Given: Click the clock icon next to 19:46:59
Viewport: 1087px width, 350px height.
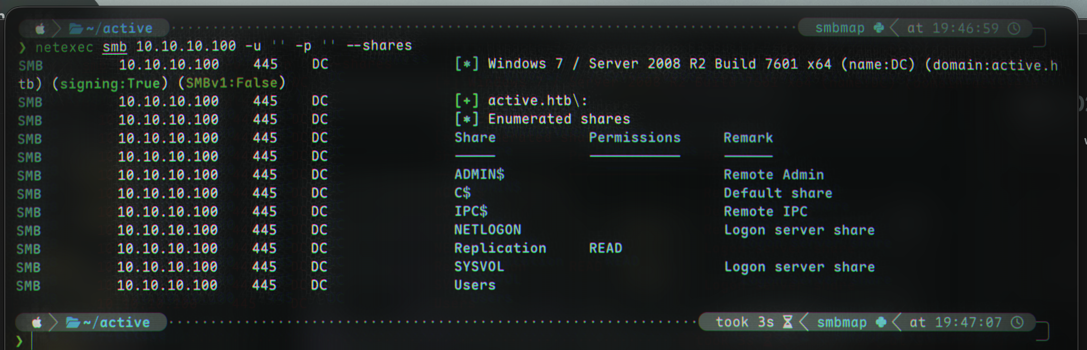Looking at the screenshot, I should tap(1014, 28).
